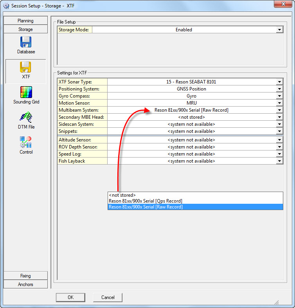This screenshot has height=308, width=295.
Task: Open the Control settings icon
Action: 26,143
